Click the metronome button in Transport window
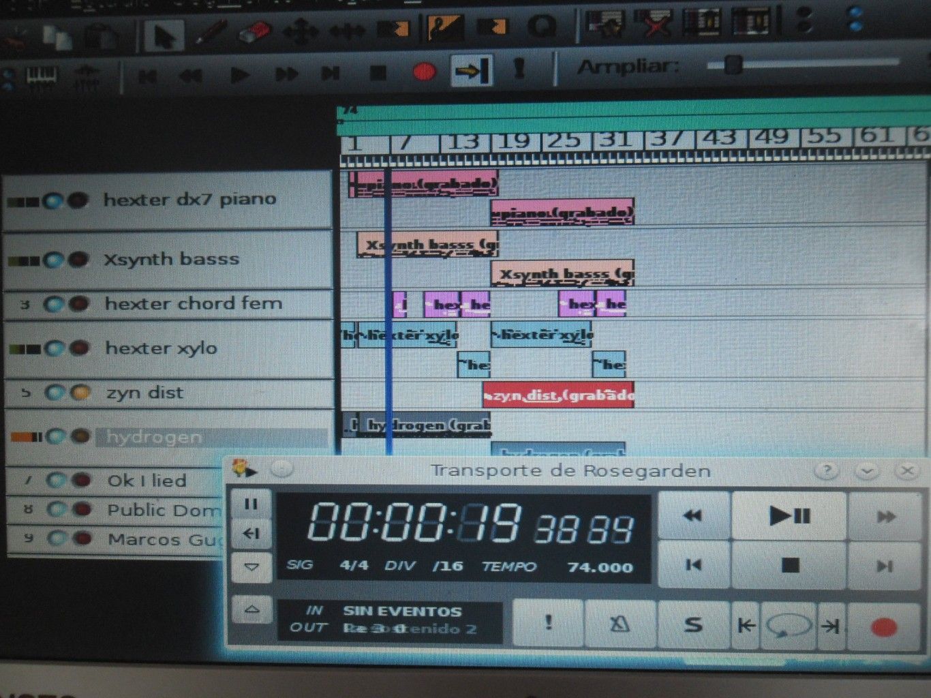931x698 pixels. pyautogui.click(x=619, y=624)
